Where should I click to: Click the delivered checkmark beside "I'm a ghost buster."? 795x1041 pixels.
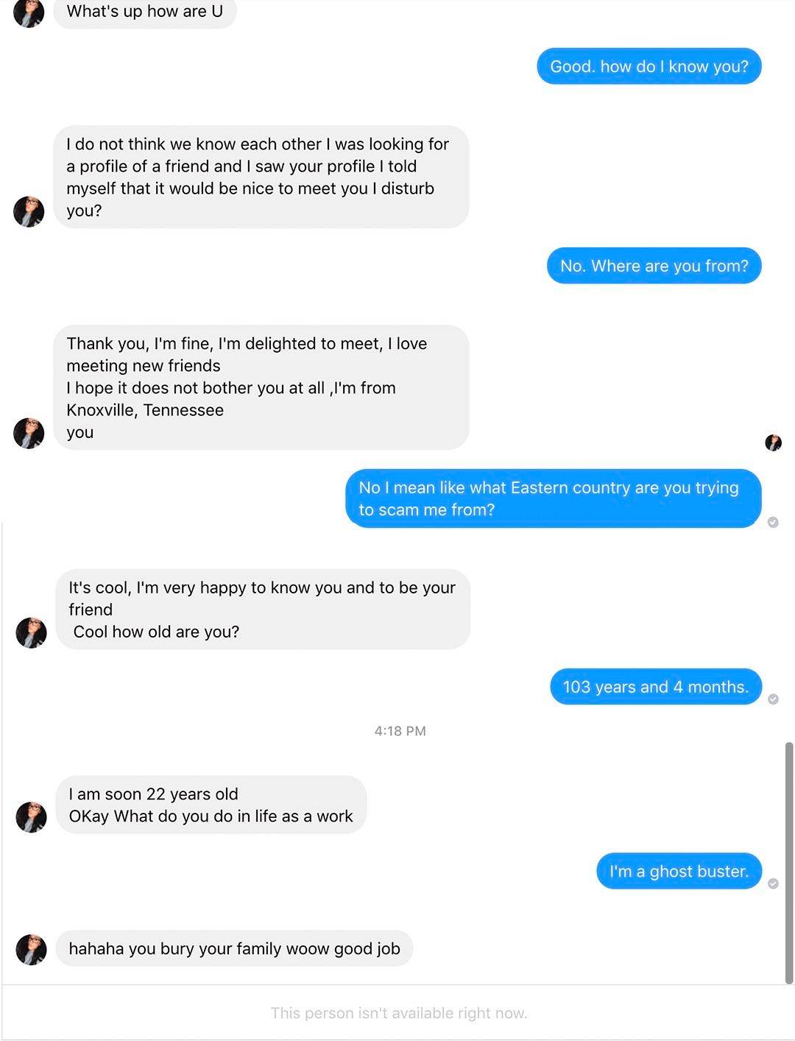point(773,883)
